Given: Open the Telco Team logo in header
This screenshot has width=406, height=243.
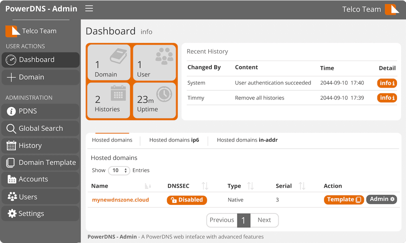Looking at the screenshot, I should [392, 10].
